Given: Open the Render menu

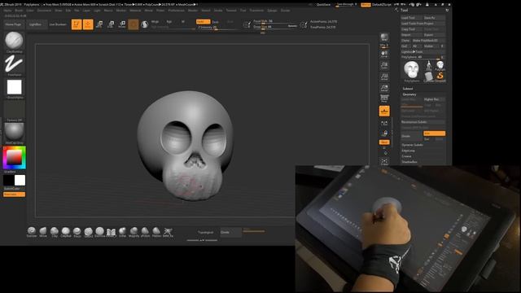Looking at the screenshot, I should (x=193, y=11).
